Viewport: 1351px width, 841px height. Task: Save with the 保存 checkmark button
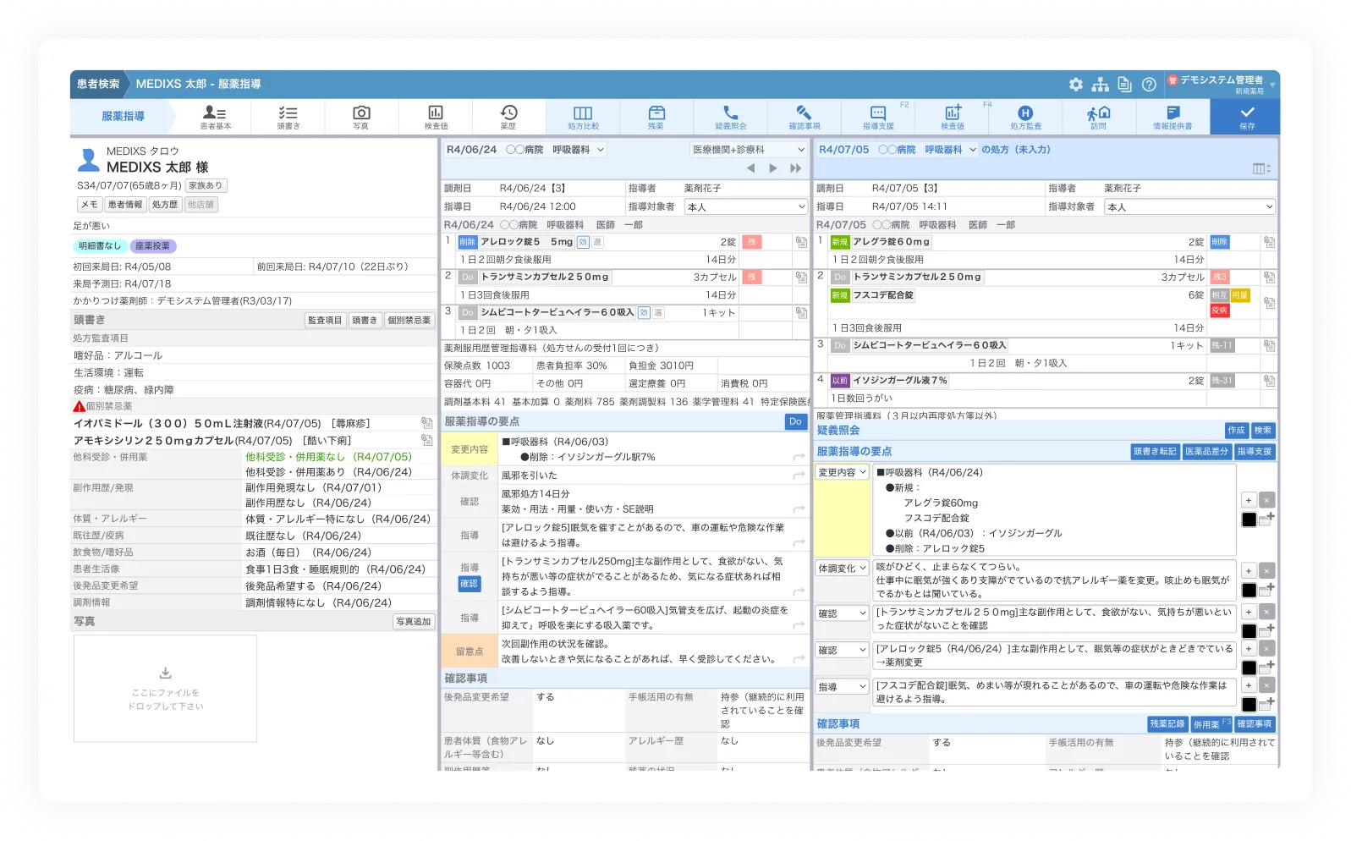(1247, 117)
